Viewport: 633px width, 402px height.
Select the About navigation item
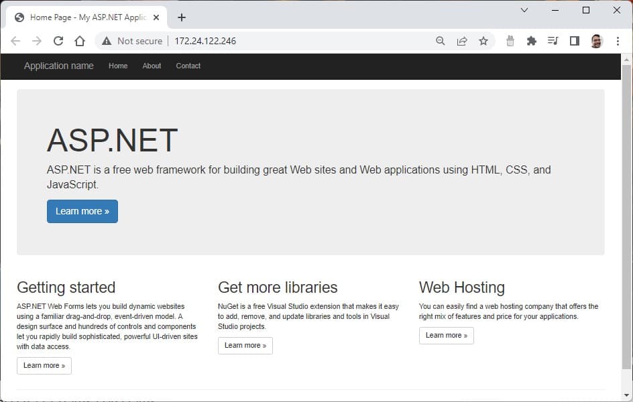[x=152, y=66]
